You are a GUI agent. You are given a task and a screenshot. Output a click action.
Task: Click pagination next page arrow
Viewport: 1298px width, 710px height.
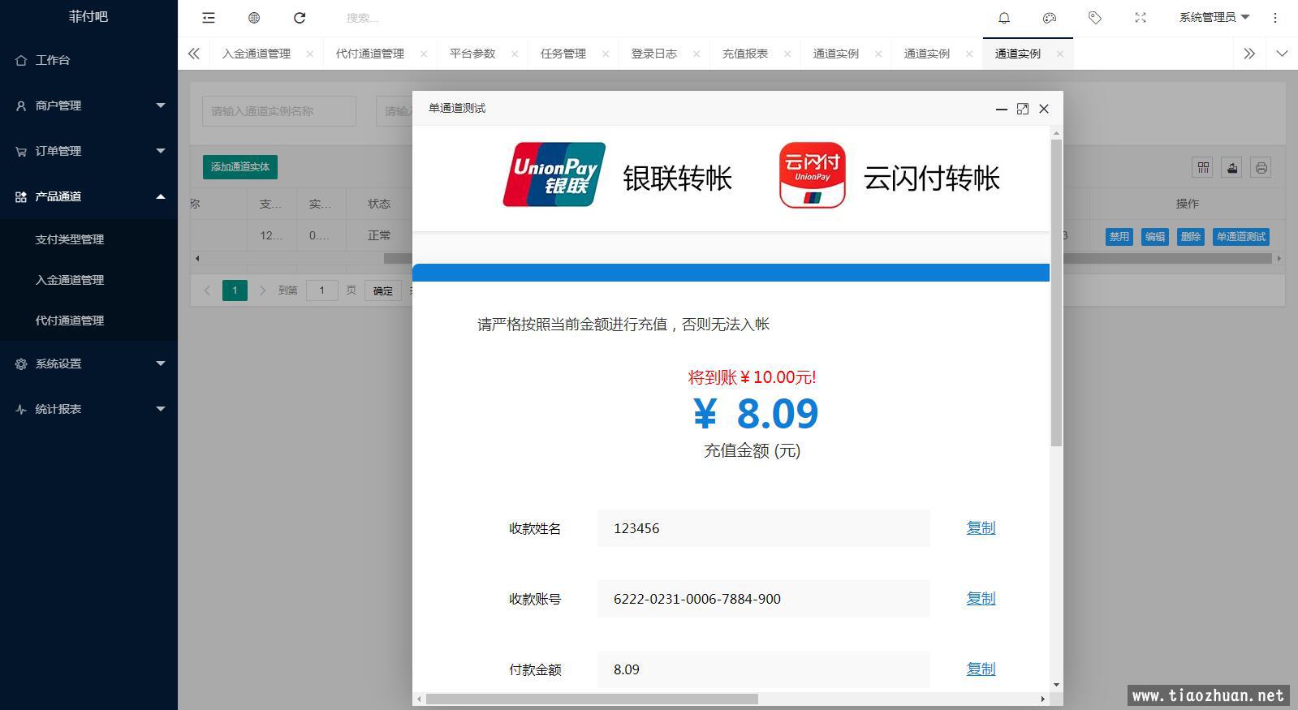click(262, 290)
